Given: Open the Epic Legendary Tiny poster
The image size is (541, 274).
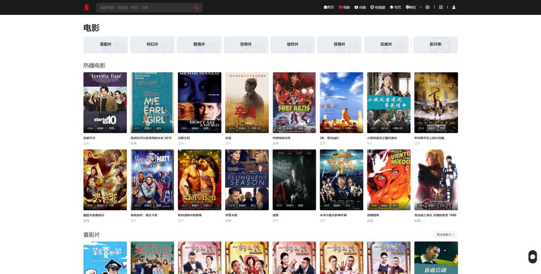Looking at the screenshot, I should (x=436, y=102).
